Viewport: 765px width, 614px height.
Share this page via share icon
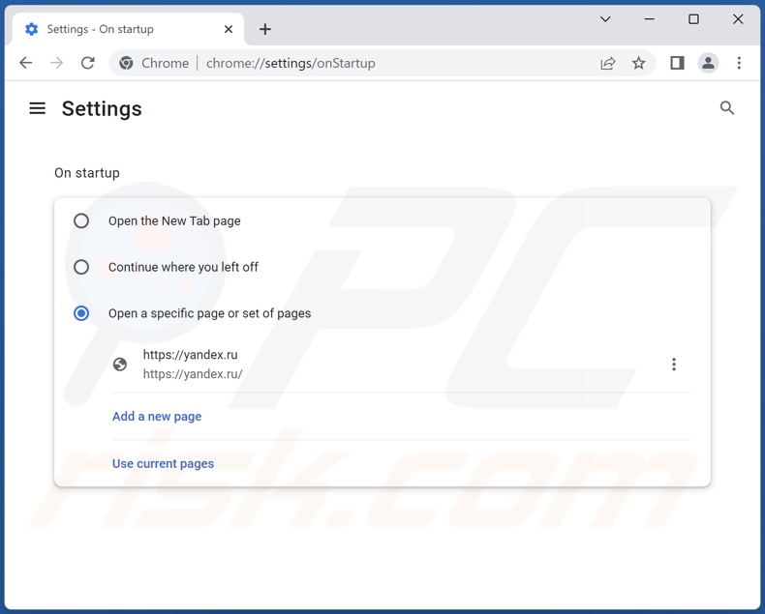click(x=607, y=63)
